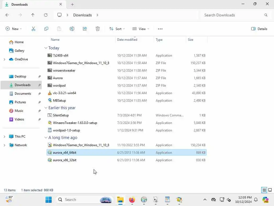The height and width of the screenshot is (206, 274).
Task: Click the Copy icon in toolbar
Action: click(46, 29)
